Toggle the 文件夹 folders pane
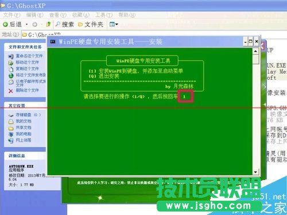Screen dimensions: 287x215 [x=91, y=25]
